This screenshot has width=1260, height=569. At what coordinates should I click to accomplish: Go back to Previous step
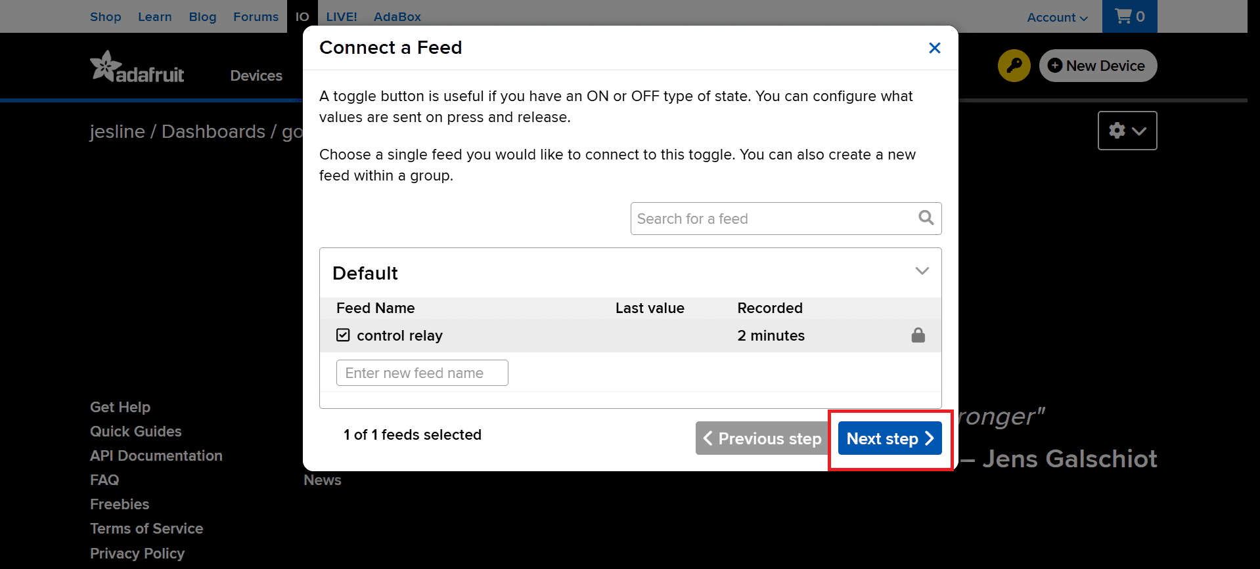pos(762,438)
